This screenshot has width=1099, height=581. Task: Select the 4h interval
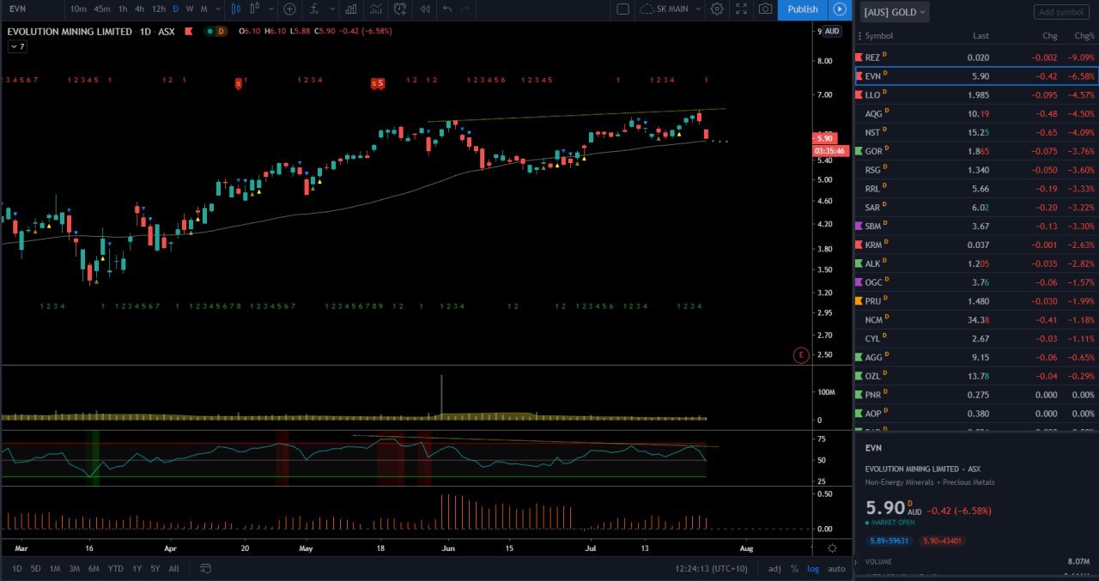tap(139, 9)
